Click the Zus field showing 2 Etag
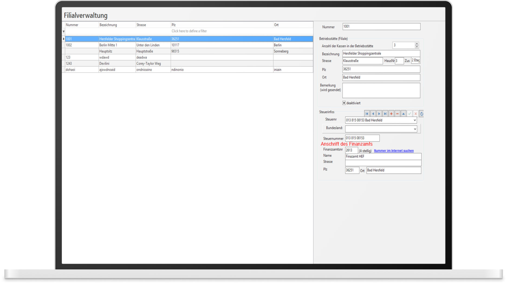Image resolution: width=507 pixels, height=283 pixels. click(x=415, y=61)
